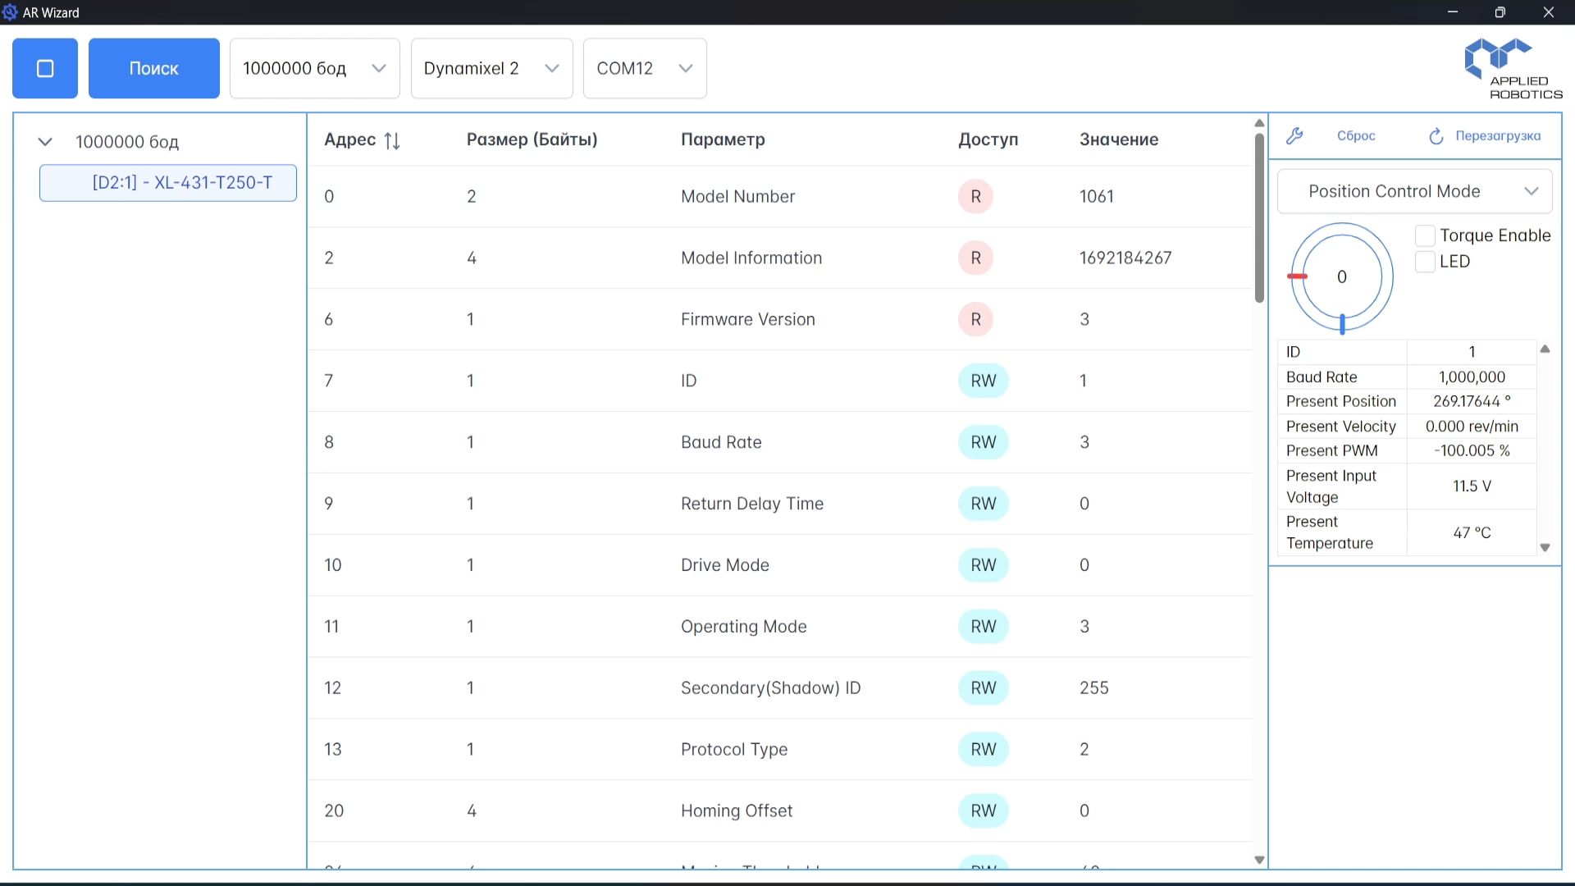This screenshot has width=1575, height=886.
Task: Click the RW access badge for Baud Rate
Action: (983, 442)
